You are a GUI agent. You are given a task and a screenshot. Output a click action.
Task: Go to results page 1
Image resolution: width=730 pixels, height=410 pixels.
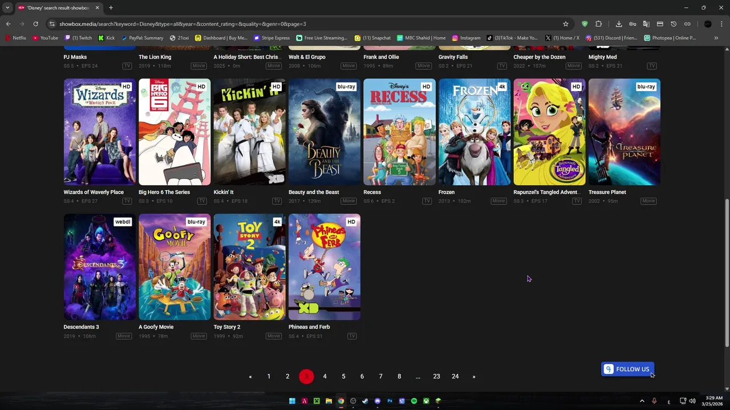269,376
